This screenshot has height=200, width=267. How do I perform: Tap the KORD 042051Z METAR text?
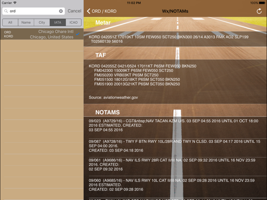169,39
